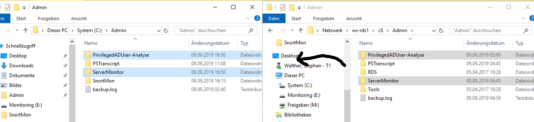This screenshot has width=534, height=122.
Task: Select System (C:) drive in right navigation pane
Action: click(x=299, y=85)
